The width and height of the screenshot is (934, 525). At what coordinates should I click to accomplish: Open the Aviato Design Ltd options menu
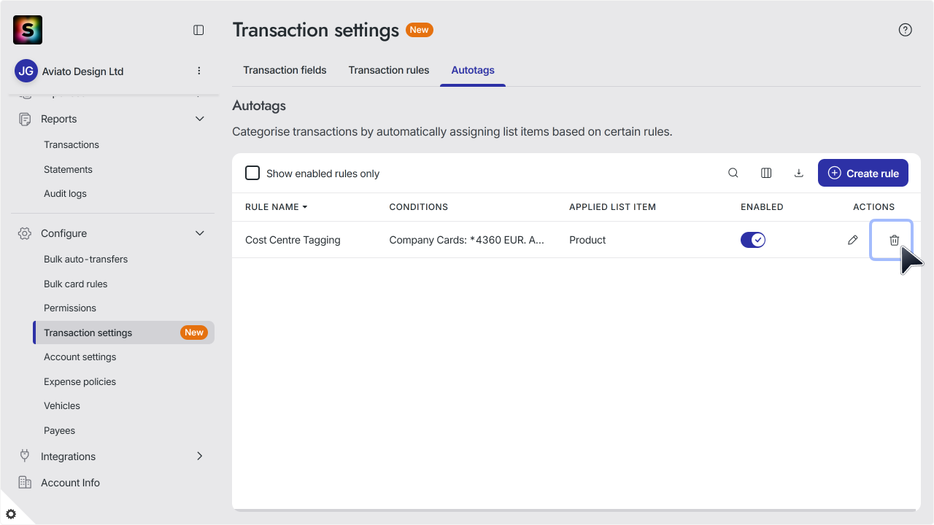tap(199, 71)
